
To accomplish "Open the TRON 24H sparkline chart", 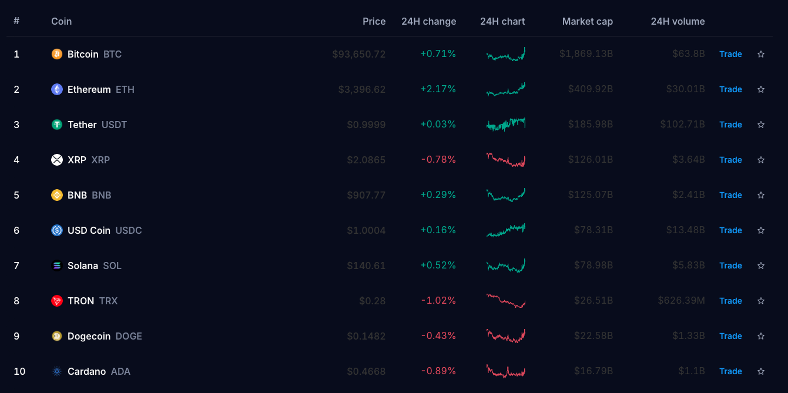I will [506, 301].
